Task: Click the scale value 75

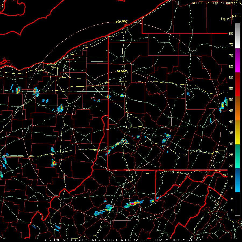Action: click(x=231, y=44)
